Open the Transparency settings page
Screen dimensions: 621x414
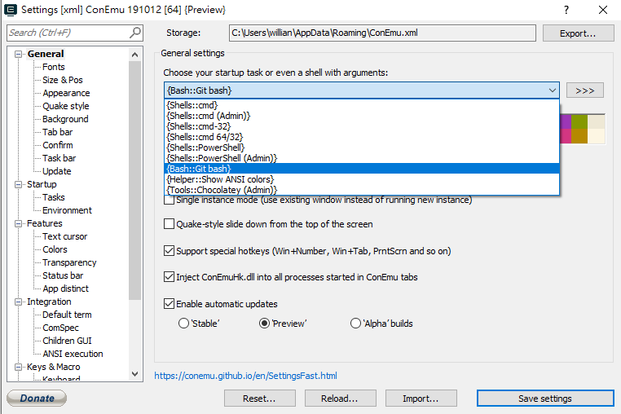(x=69, y=262)
